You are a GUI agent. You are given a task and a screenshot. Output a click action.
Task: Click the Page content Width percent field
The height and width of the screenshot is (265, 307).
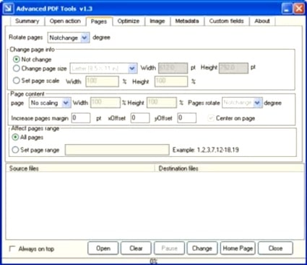tap(105, 102)
